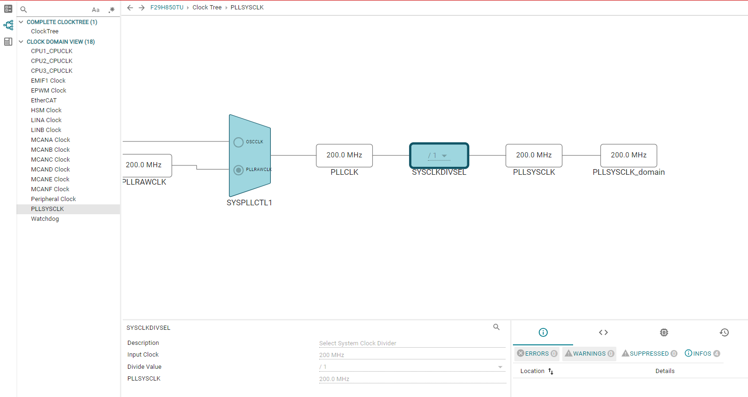Screen dimensions: 748x397
Task: Click the search icon in the tree filter
Action: click(24, 9)
